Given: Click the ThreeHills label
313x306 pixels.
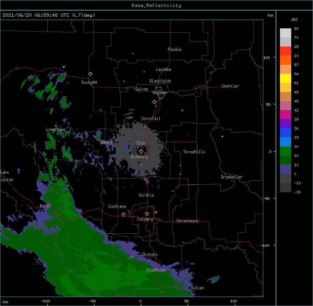Looking at the screenshot, I should [x=194, y=152].
